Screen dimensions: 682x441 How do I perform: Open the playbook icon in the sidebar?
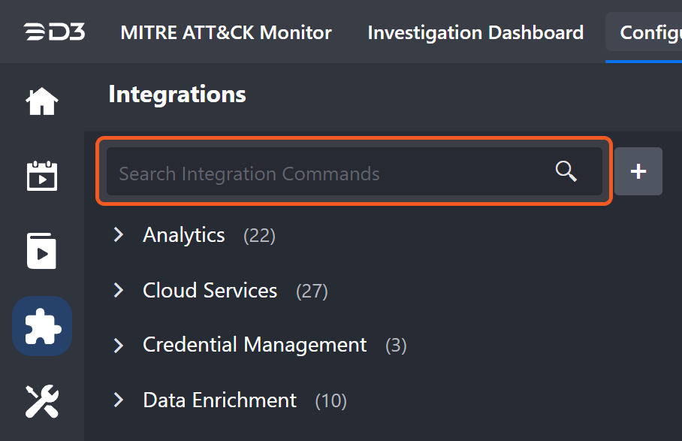click(x=42, y=251)
